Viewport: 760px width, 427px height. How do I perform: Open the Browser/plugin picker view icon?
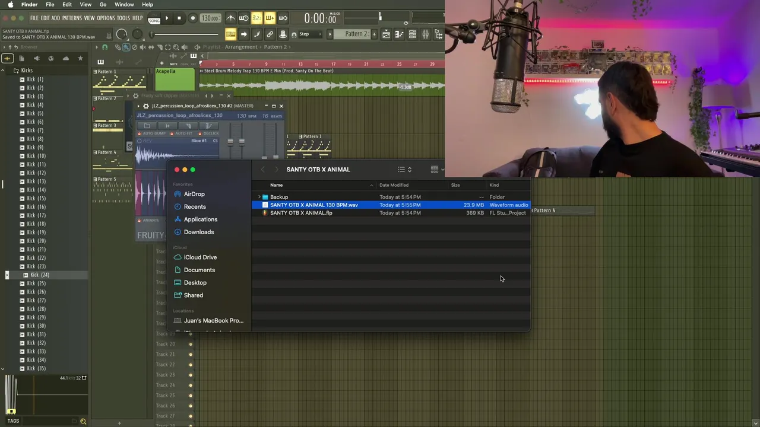click(x=438, y=34)
